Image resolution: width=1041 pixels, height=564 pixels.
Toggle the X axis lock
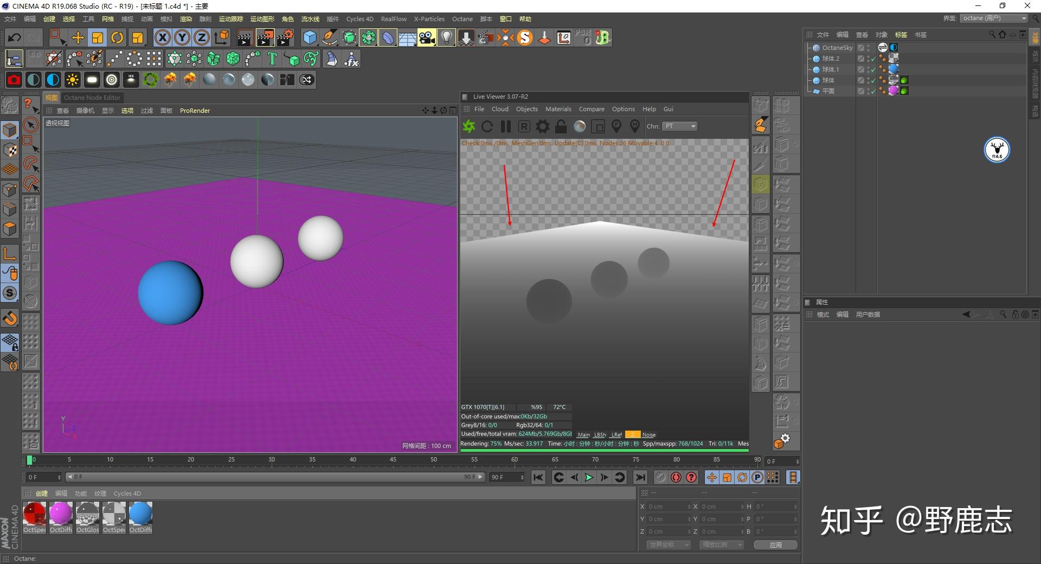click(x=162, y=37)
